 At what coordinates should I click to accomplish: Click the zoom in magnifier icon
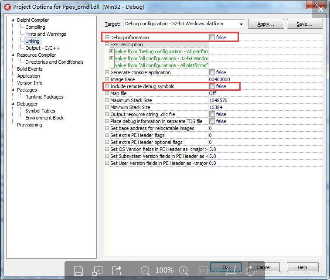tap(184, 270)
